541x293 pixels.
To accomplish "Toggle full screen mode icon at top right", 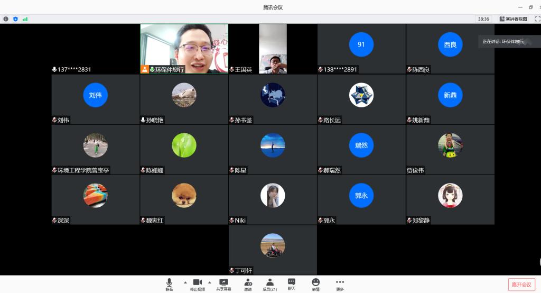I will 537,19.
